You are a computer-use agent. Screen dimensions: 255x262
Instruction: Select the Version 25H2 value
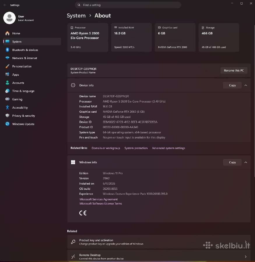106,178
